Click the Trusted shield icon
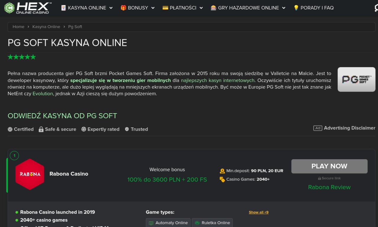Image resolution: width=378 pixels, height=227 pixels. click(x=127, y=129)
